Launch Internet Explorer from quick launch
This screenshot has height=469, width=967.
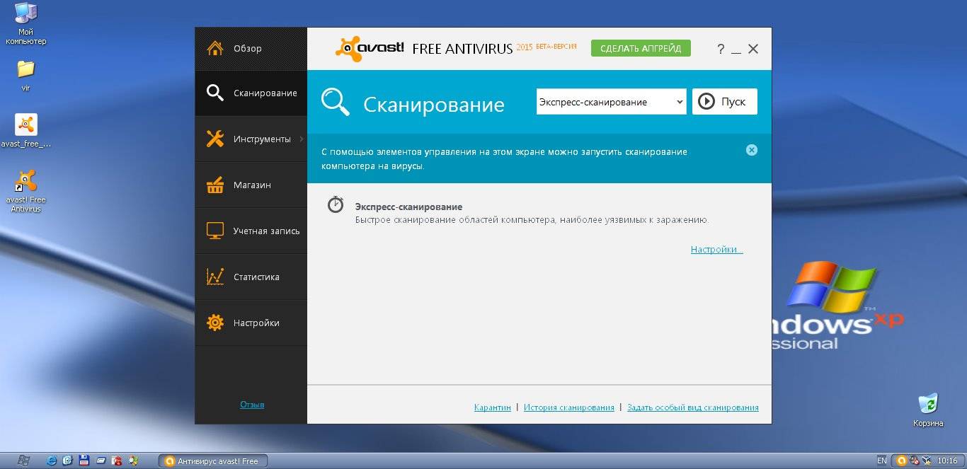(x=52, y=461)
